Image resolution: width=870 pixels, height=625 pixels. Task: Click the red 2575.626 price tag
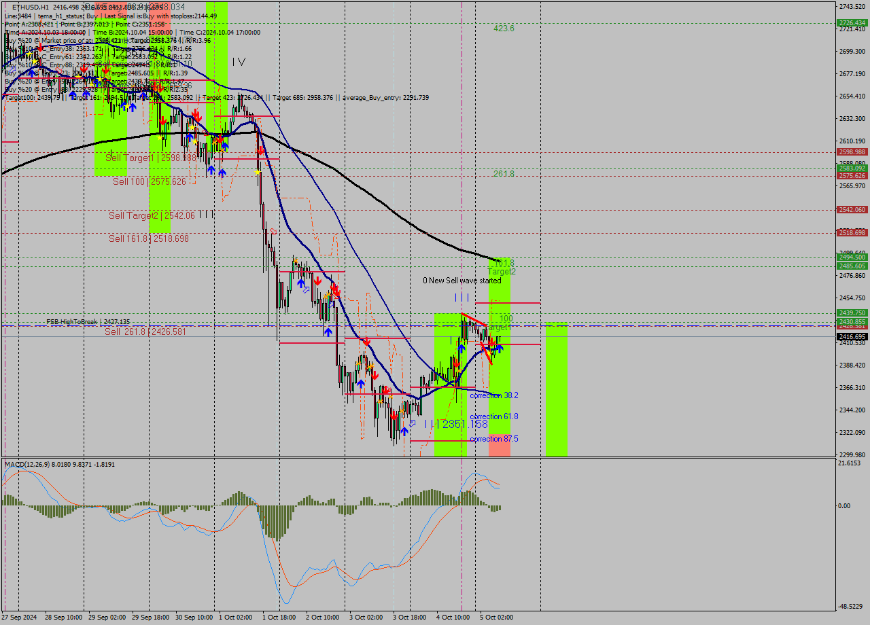click(x=852, y=175)
